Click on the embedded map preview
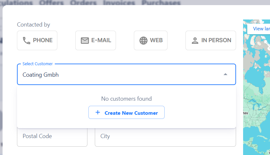 pos(256,96)
